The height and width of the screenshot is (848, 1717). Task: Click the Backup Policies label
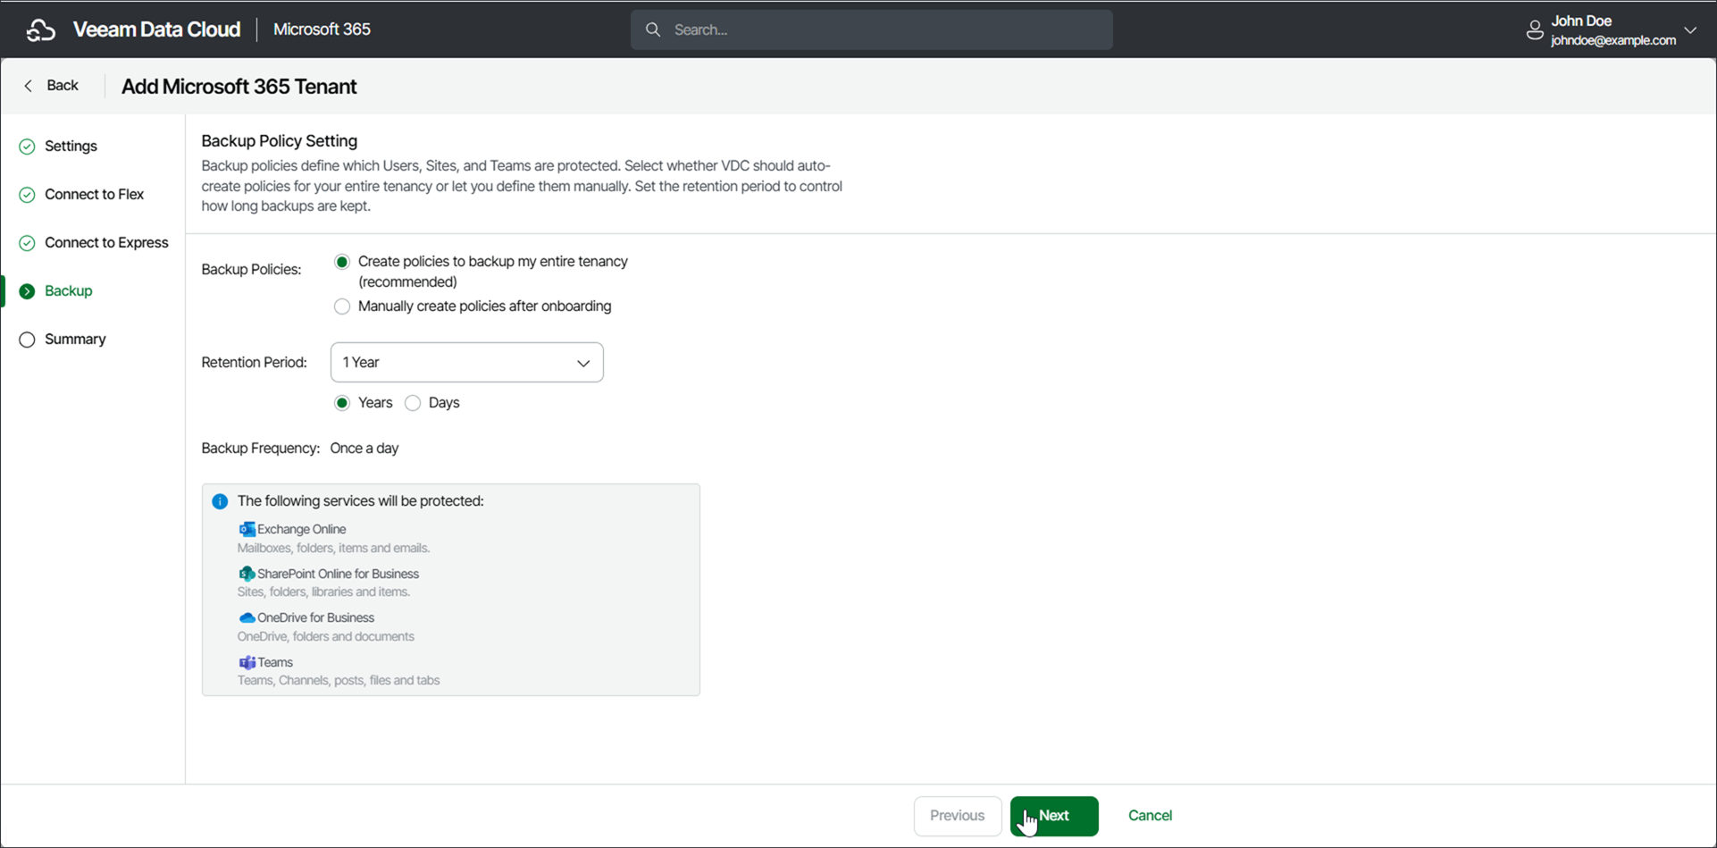[x=252, y=269]
